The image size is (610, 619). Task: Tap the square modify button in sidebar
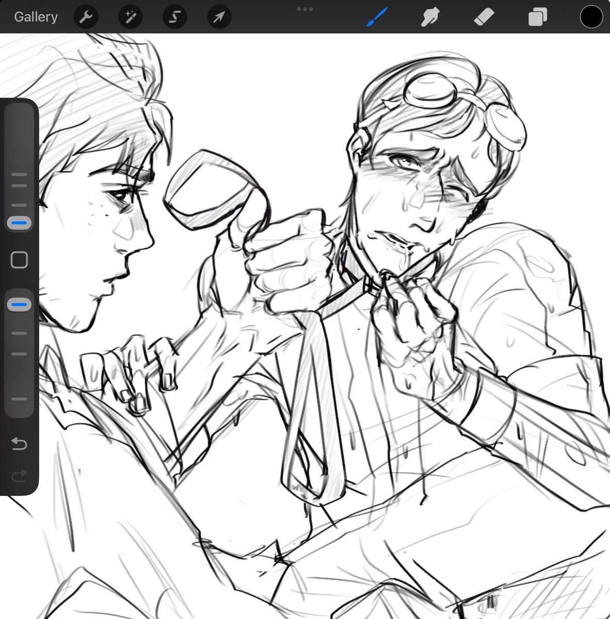coord(20,260)
